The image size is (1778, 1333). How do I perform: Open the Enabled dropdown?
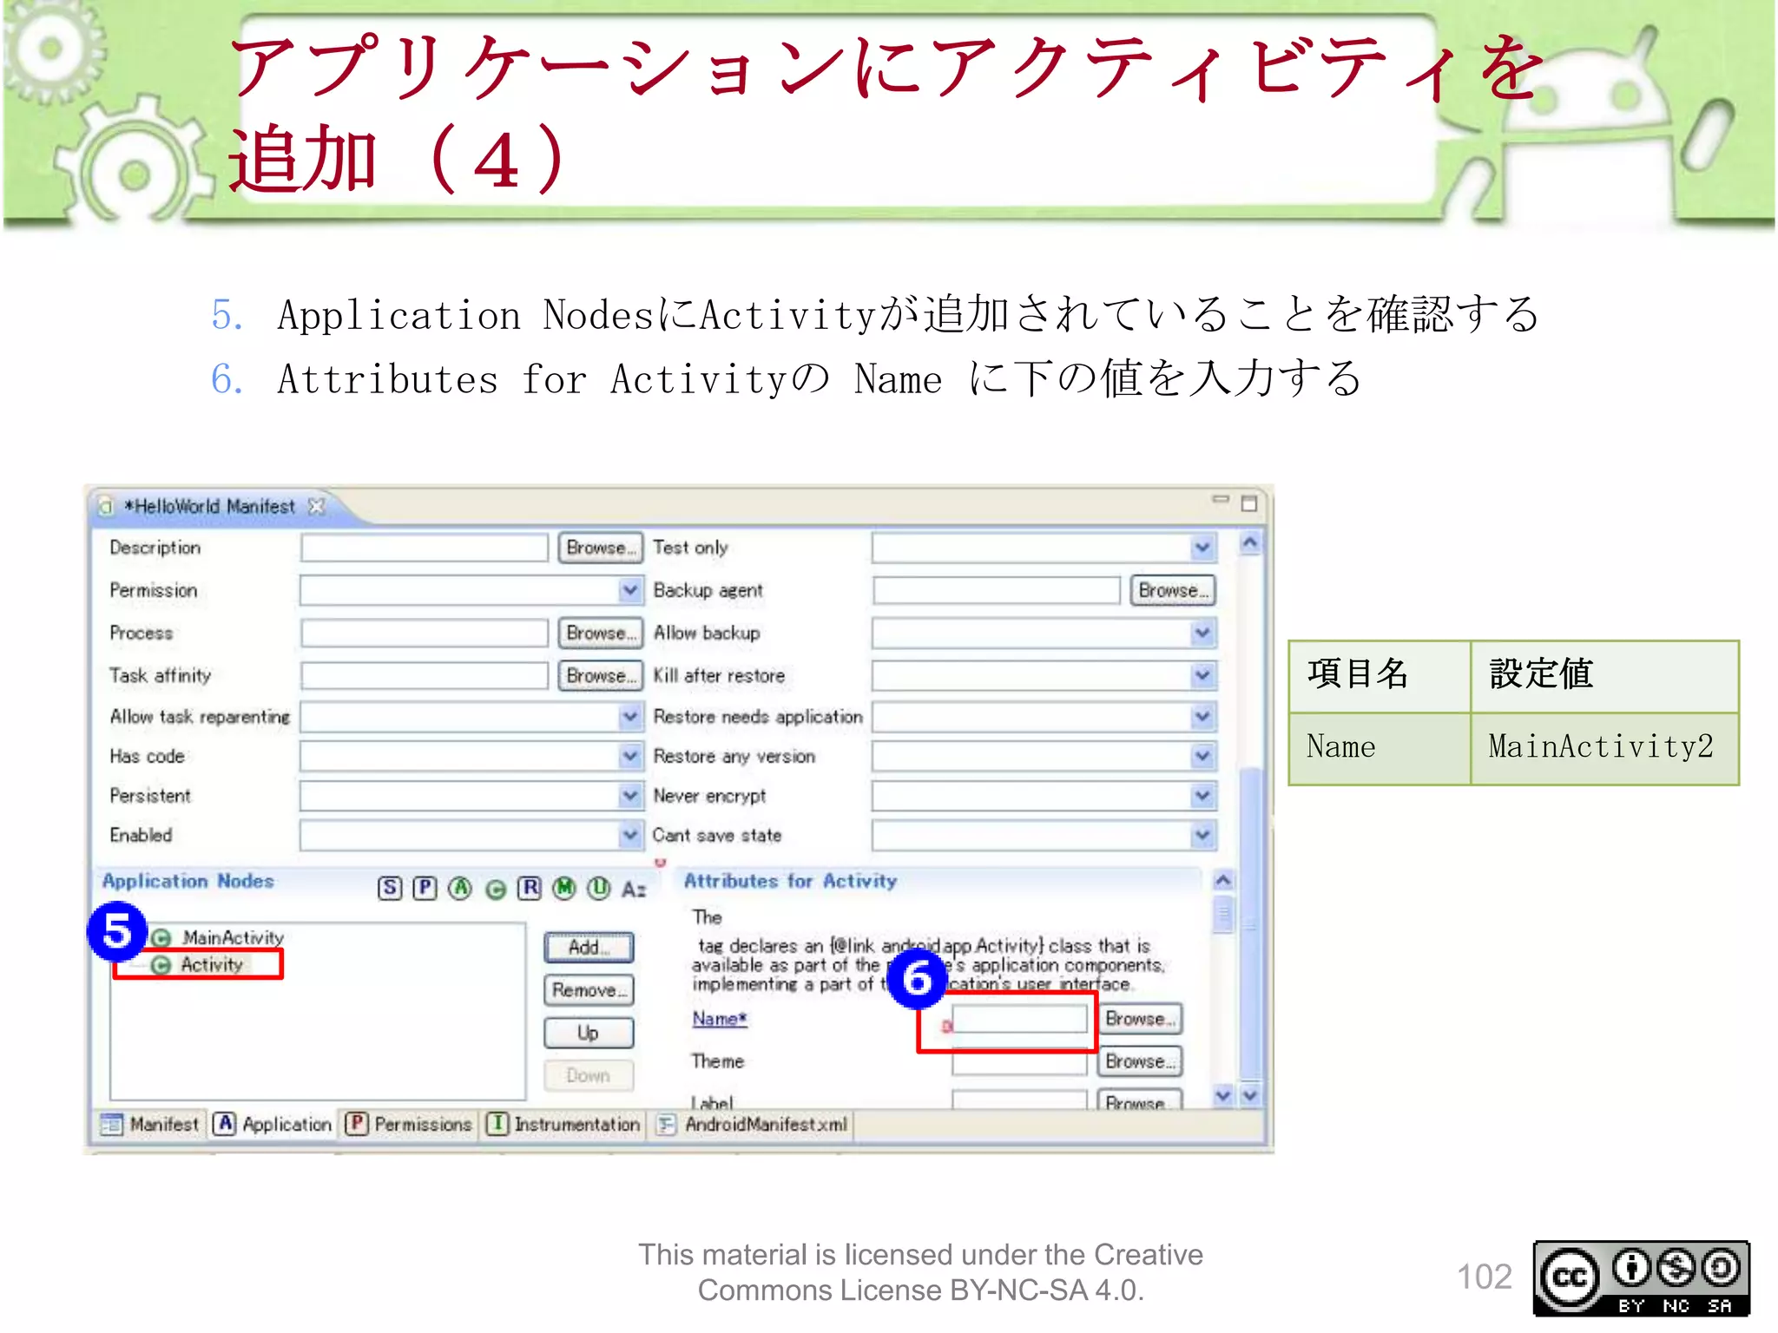pos(630,836)
